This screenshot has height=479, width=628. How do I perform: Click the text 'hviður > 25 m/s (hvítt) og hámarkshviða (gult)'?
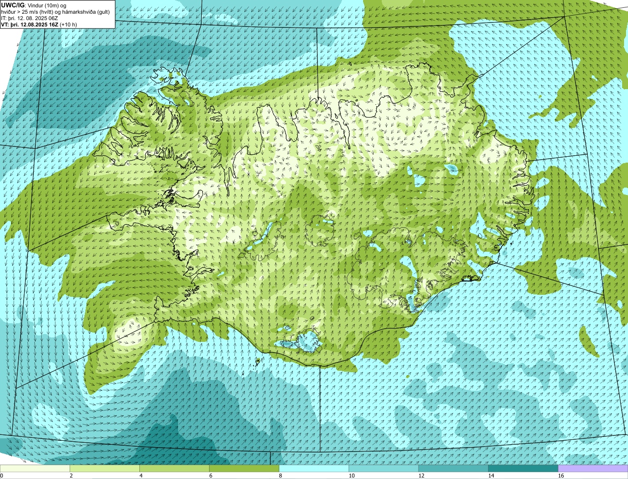(x=55, y=12)
